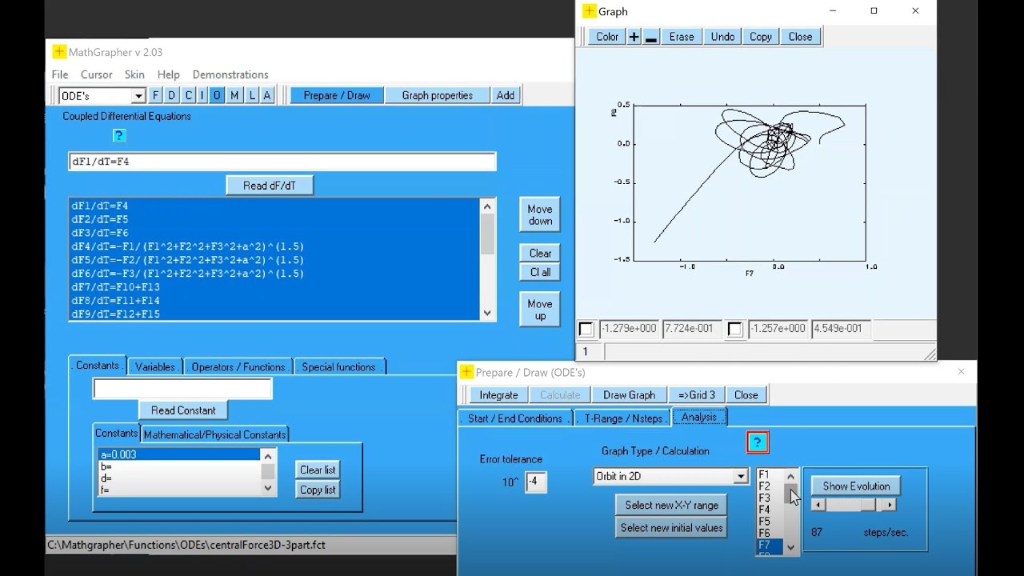Image resolution: width=1024 pixels, height=576 pixels.
Task: Switch to Mathematical/Physical Constants tab
Action: pyautogui.click(x=214, y=435)
